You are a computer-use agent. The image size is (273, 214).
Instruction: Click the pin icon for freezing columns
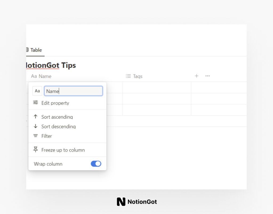click(36, 150)
